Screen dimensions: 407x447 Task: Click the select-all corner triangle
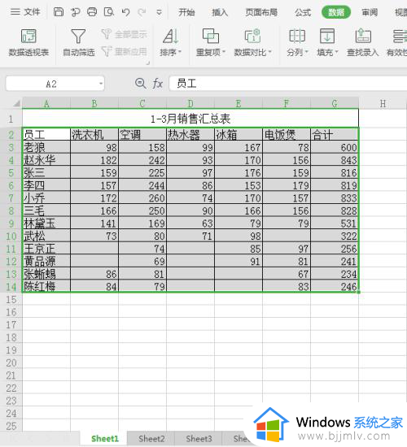point(16,103)
